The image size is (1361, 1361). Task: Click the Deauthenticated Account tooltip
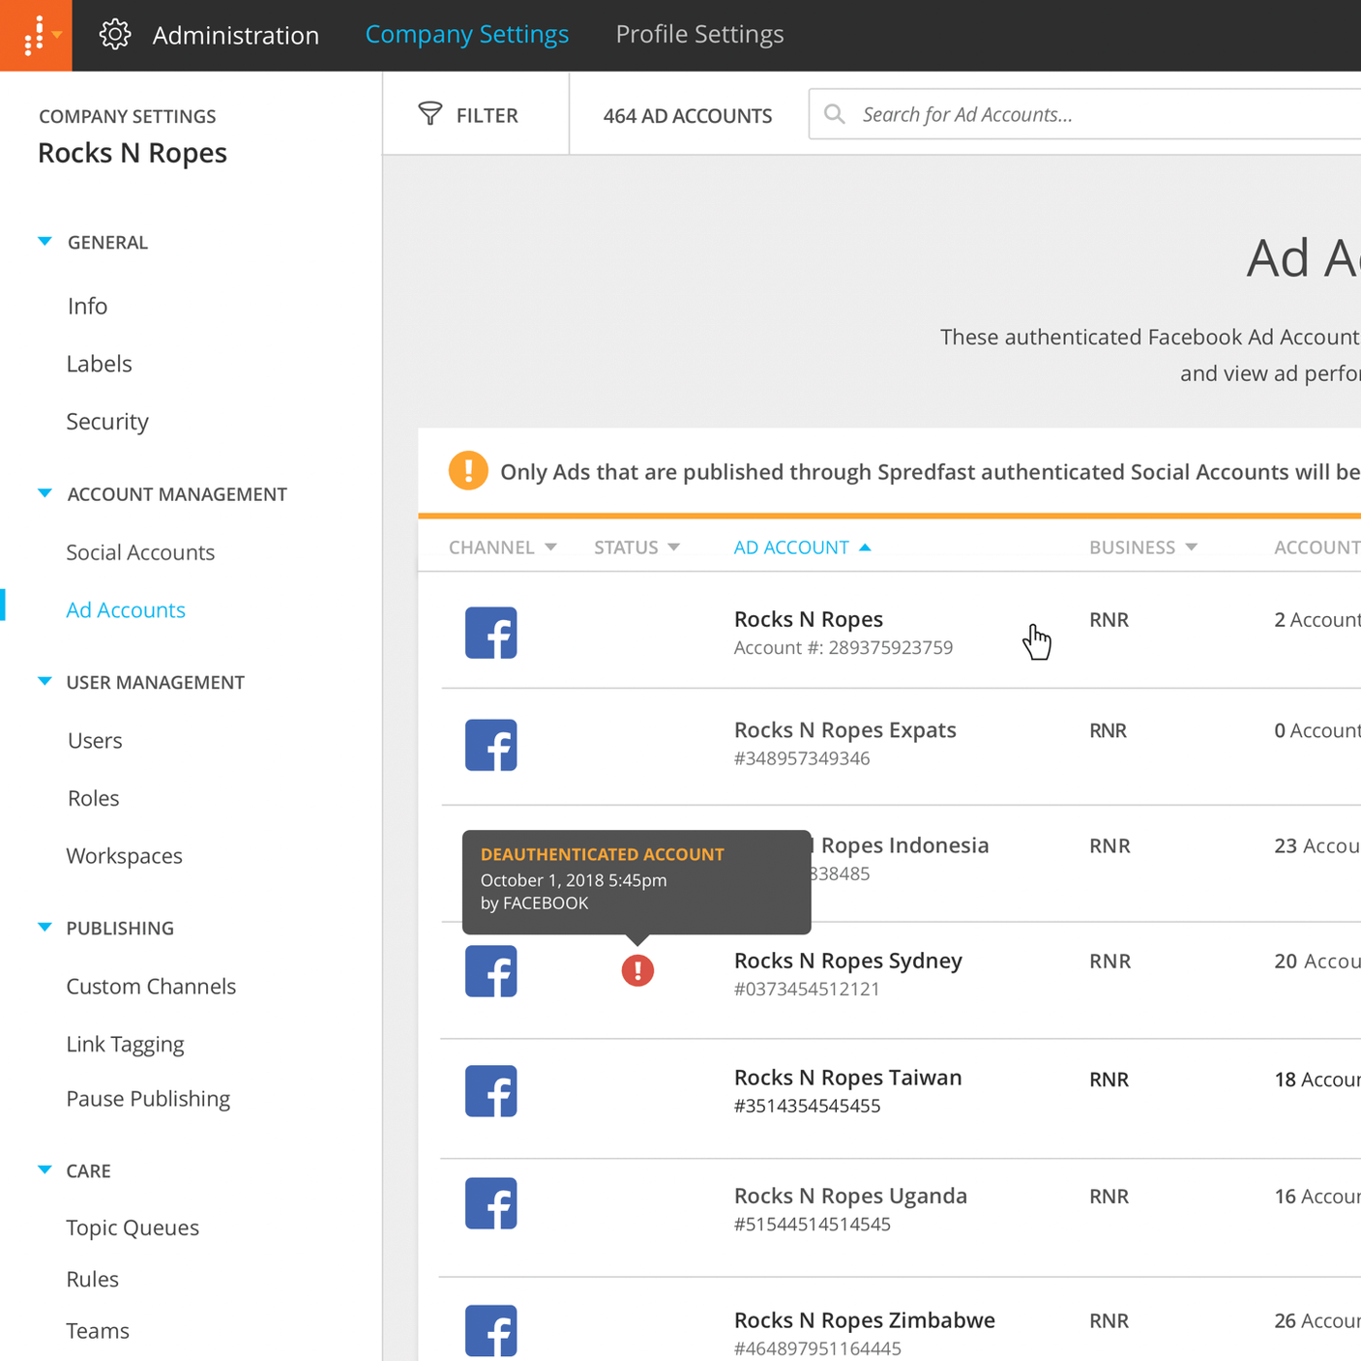click(636, 881)
